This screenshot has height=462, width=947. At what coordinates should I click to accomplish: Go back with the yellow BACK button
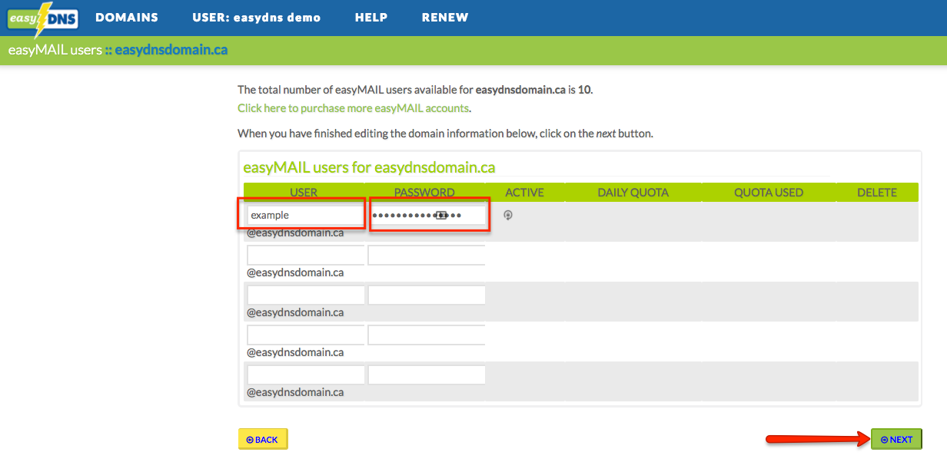click(263, 439)
